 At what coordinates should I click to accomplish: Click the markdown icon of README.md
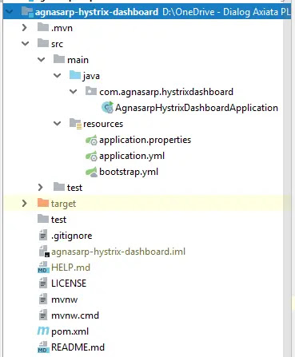(x=43, y=347)
